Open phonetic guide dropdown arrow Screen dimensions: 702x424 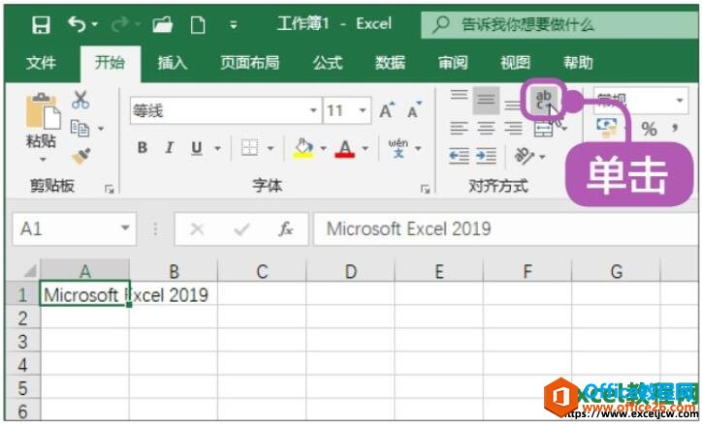pyautogui.click(x=418, y=148)
